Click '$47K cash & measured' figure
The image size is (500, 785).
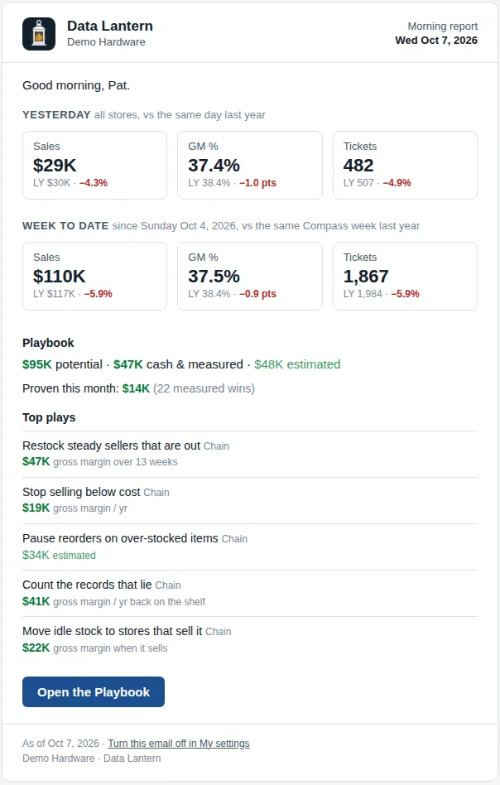coord(178,364)
